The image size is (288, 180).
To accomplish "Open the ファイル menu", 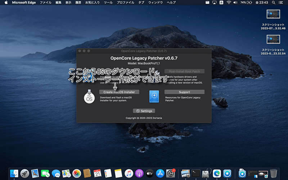I will 46,3.
